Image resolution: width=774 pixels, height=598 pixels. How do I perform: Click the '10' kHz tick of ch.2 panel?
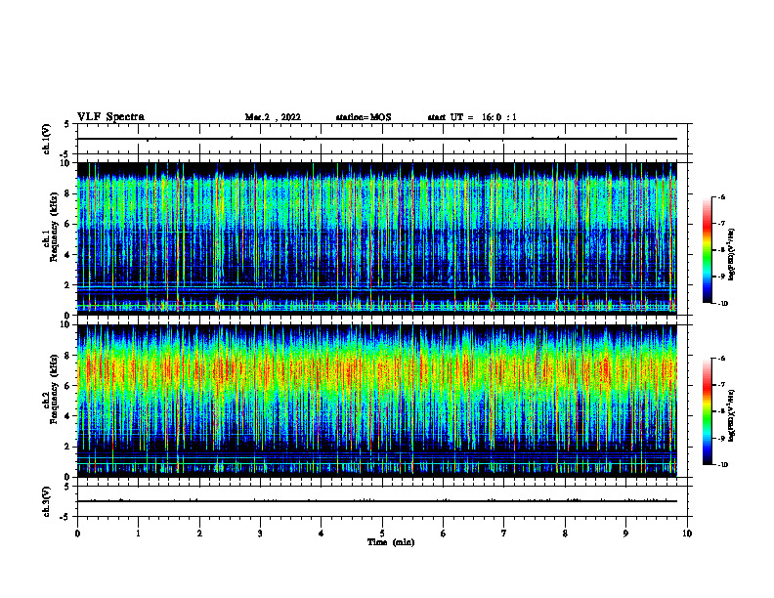click(x=66, y=325)
